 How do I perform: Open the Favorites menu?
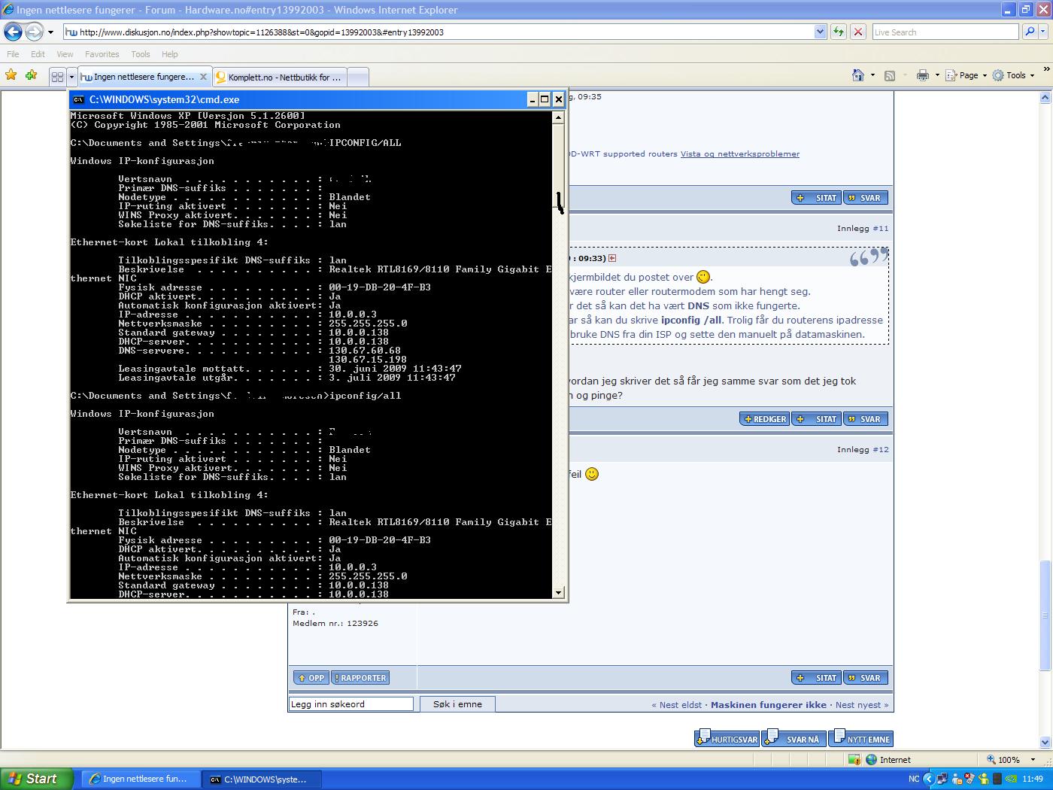[102, 54]
